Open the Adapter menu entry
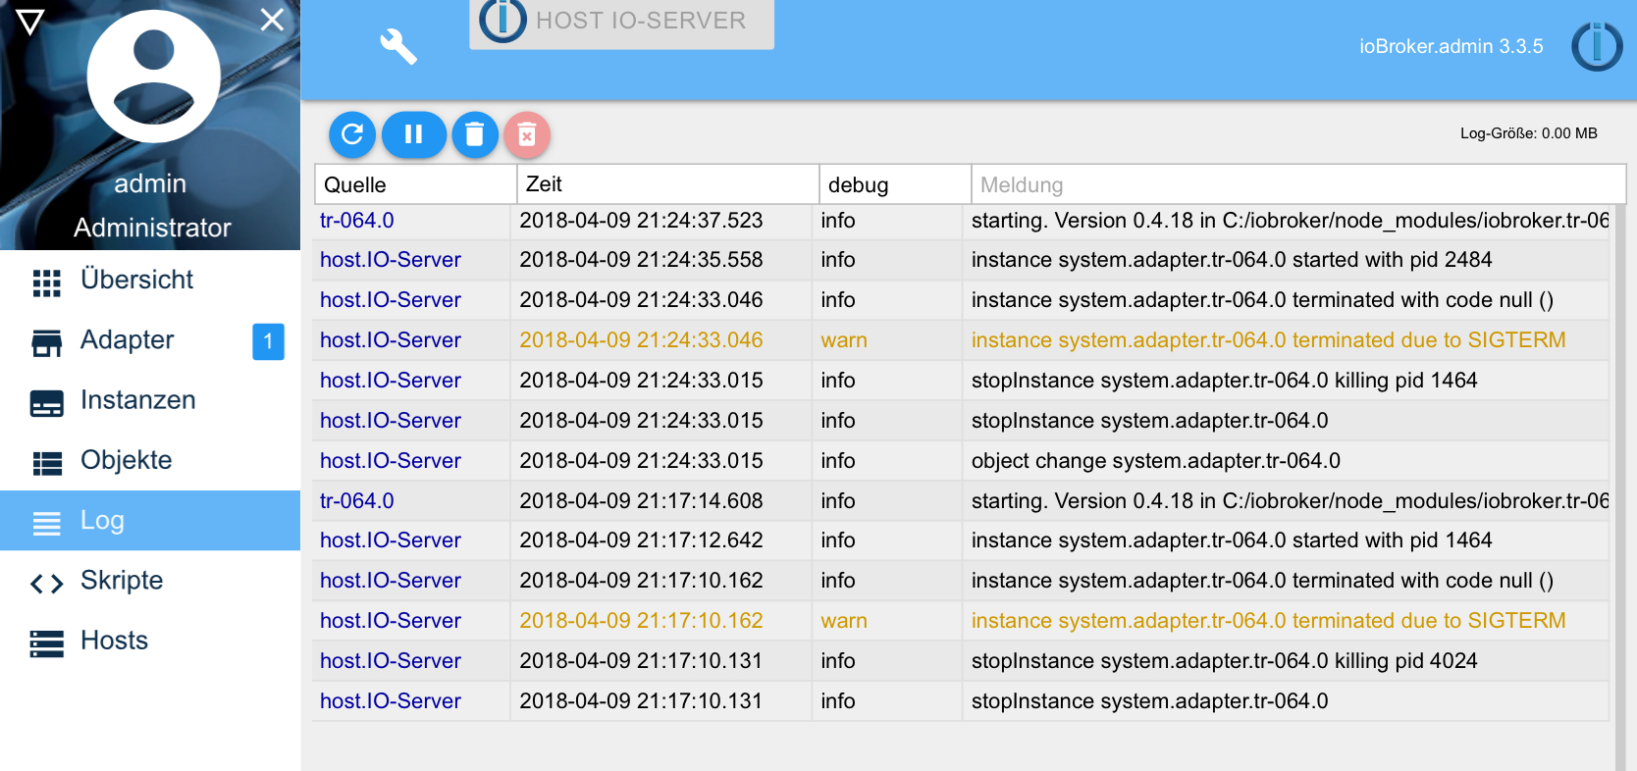Viewport: 1637px width, 771px height. tap(150, 340)
